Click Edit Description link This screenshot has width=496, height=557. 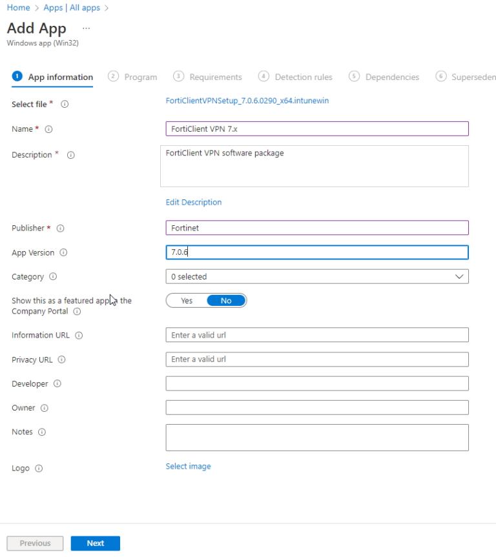click(x=193, y=202)
